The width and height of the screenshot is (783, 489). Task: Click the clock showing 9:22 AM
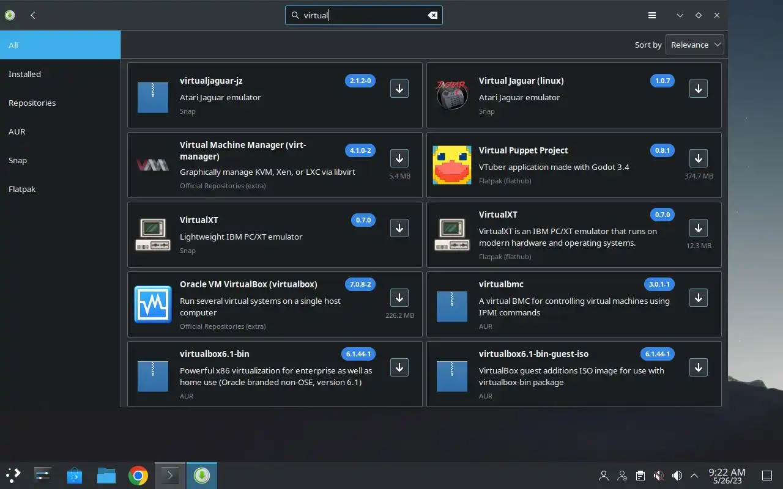tap(727, 476)
